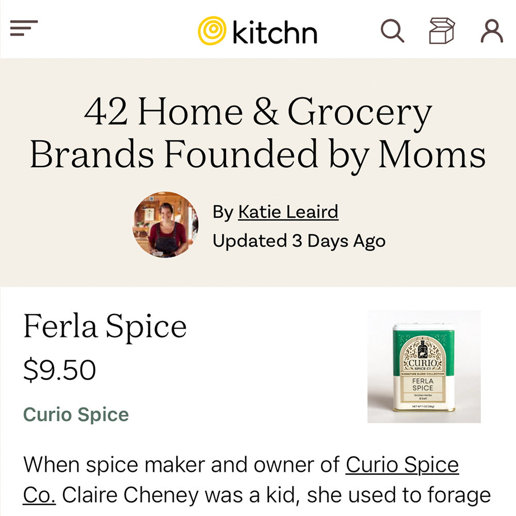Select the Ferla Spice product title
This screenshot has height=516, width=516.
click(x=105, y=327)
